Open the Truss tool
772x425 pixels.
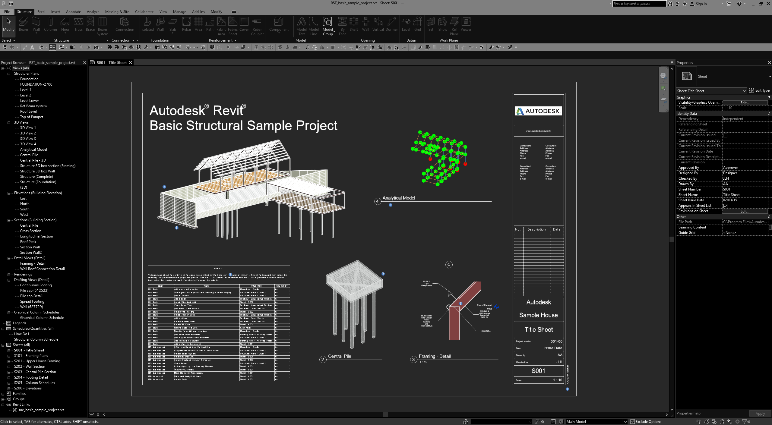[78, 24]
